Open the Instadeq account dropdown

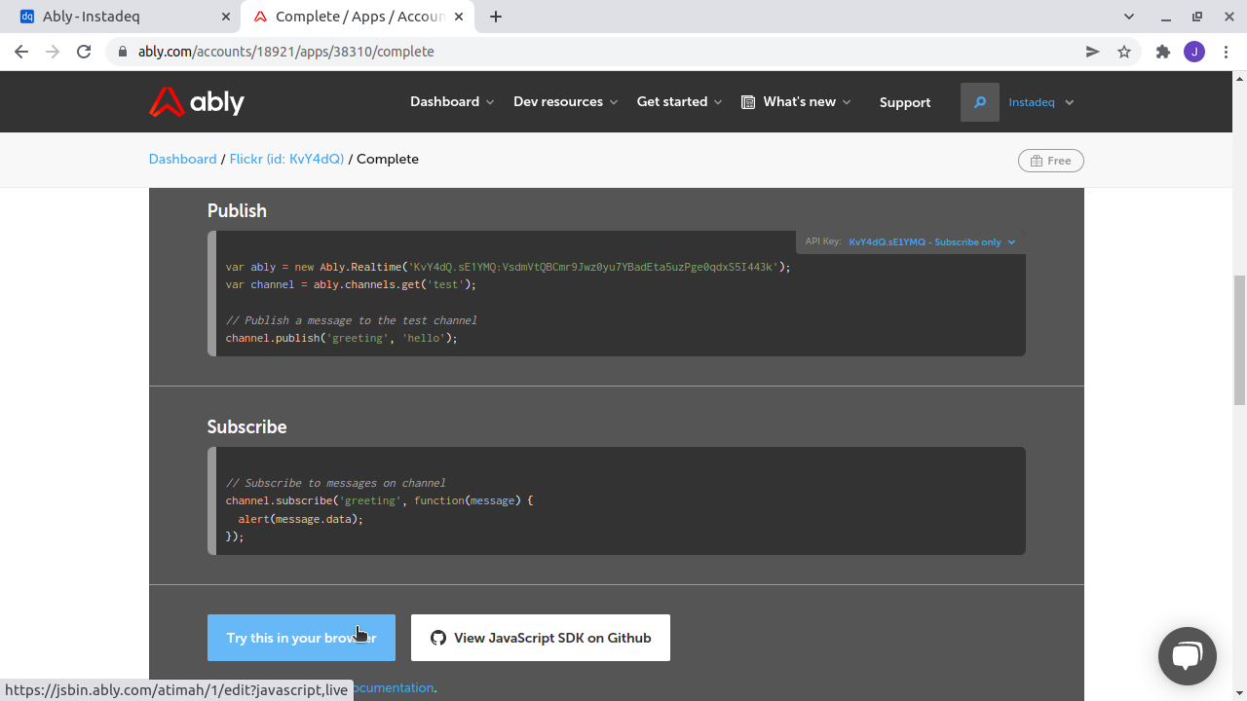tap(1041, 102)
